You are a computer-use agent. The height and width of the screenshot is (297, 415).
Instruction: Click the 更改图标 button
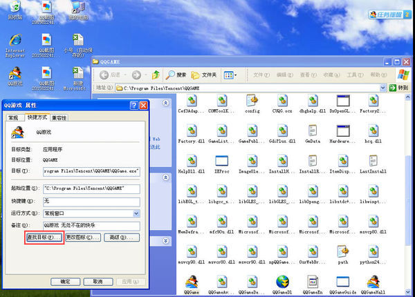pos(82,237)
